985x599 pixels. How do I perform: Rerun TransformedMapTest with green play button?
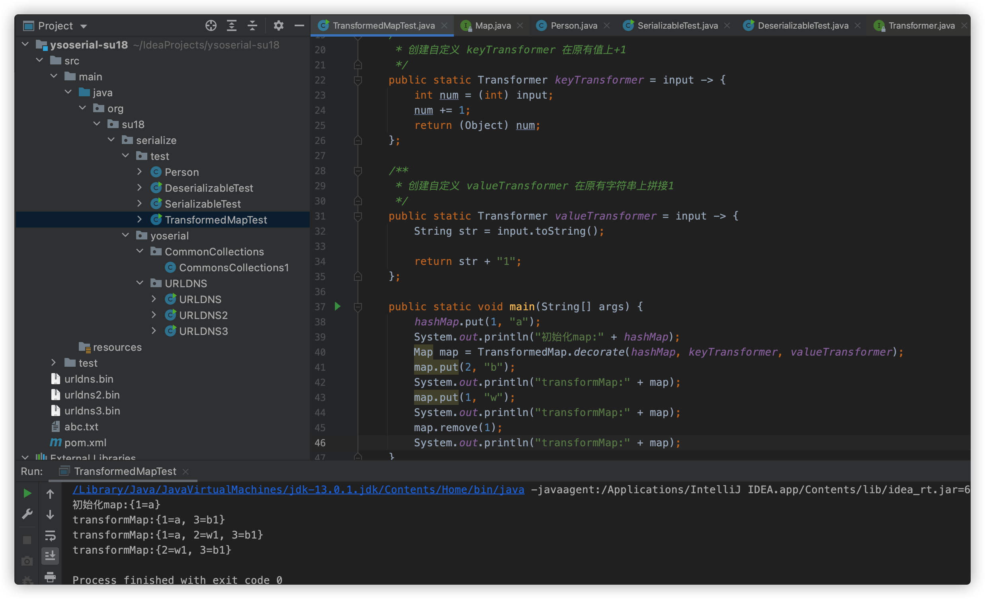click(x=27, y=493)
